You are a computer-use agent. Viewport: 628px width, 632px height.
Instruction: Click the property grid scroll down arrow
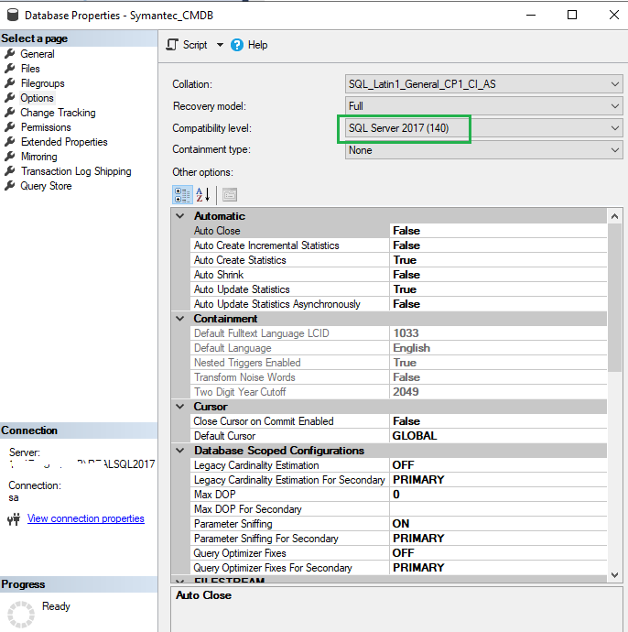tap(614, 575)
